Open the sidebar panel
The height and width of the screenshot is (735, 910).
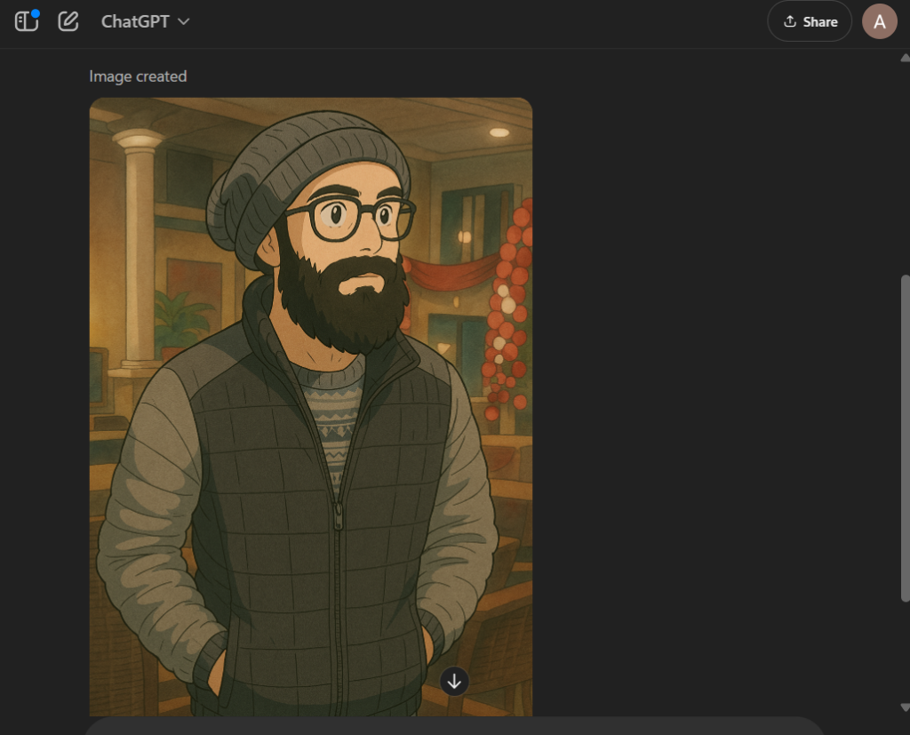(x=26, y=21)
